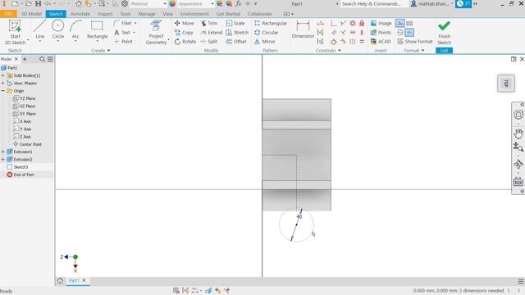Go to Home view tab icon
The width and height of the screenshot is (525, 295).
coord(60,280)
